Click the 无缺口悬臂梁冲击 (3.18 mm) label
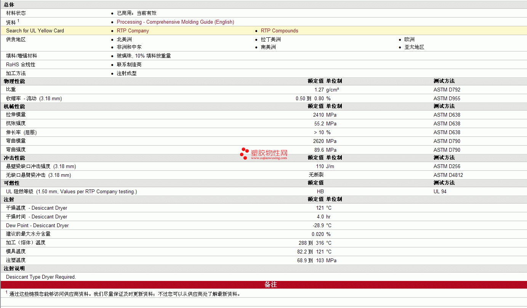The image size is (527, 308). 38,175
